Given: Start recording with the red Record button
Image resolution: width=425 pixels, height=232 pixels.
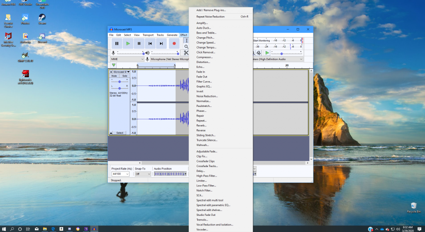Looking at the screenshot, I should 174,43.
